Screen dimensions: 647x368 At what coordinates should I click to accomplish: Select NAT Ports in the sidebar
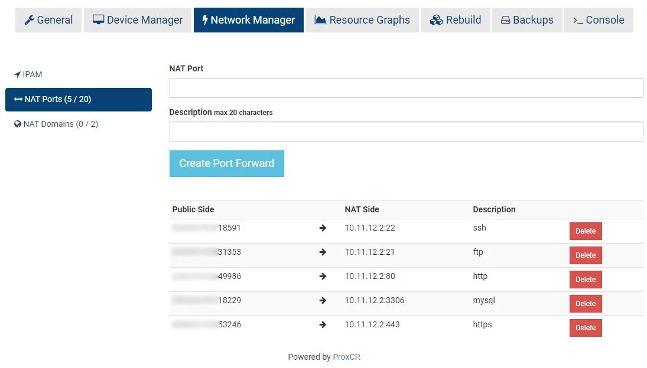coord(79,99)
